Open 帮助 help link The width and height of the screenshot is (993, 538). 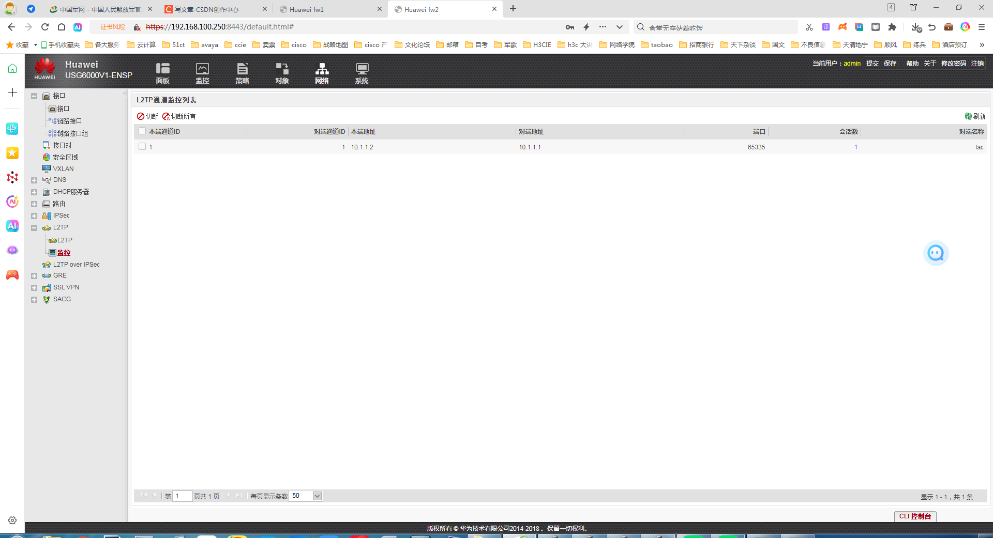point(912,64)
